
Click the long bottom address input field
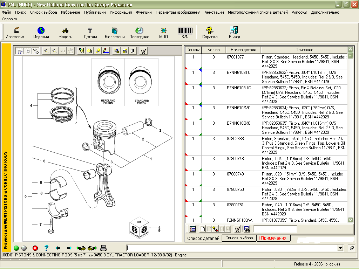[x=232, y=248]
